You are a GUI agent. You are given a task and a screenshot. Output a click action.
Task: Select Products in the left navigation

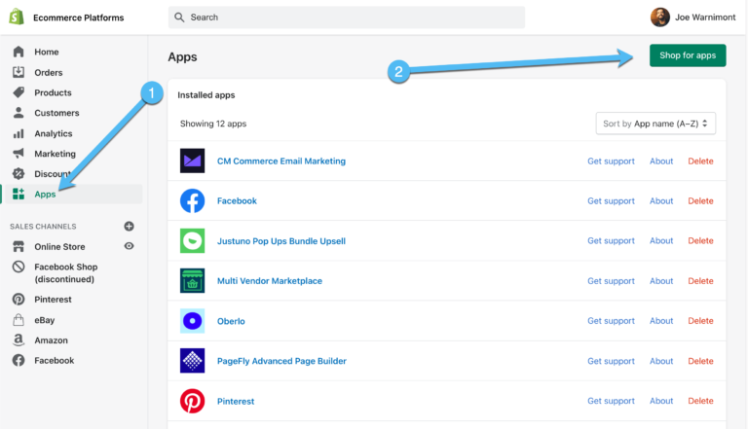tap(53, 92)
